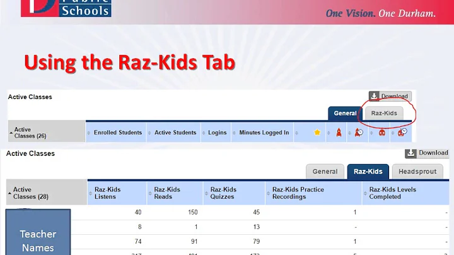Select the General tab in the upper table
The image size is (454, 255).
345,114
